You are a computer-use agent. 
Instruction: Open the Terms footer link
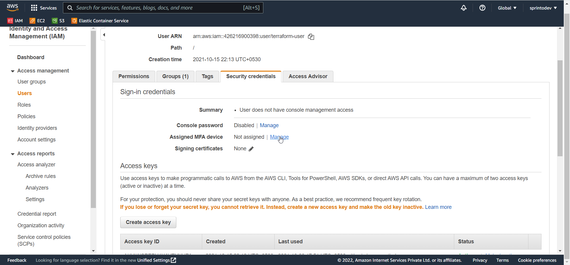[502, 260]
